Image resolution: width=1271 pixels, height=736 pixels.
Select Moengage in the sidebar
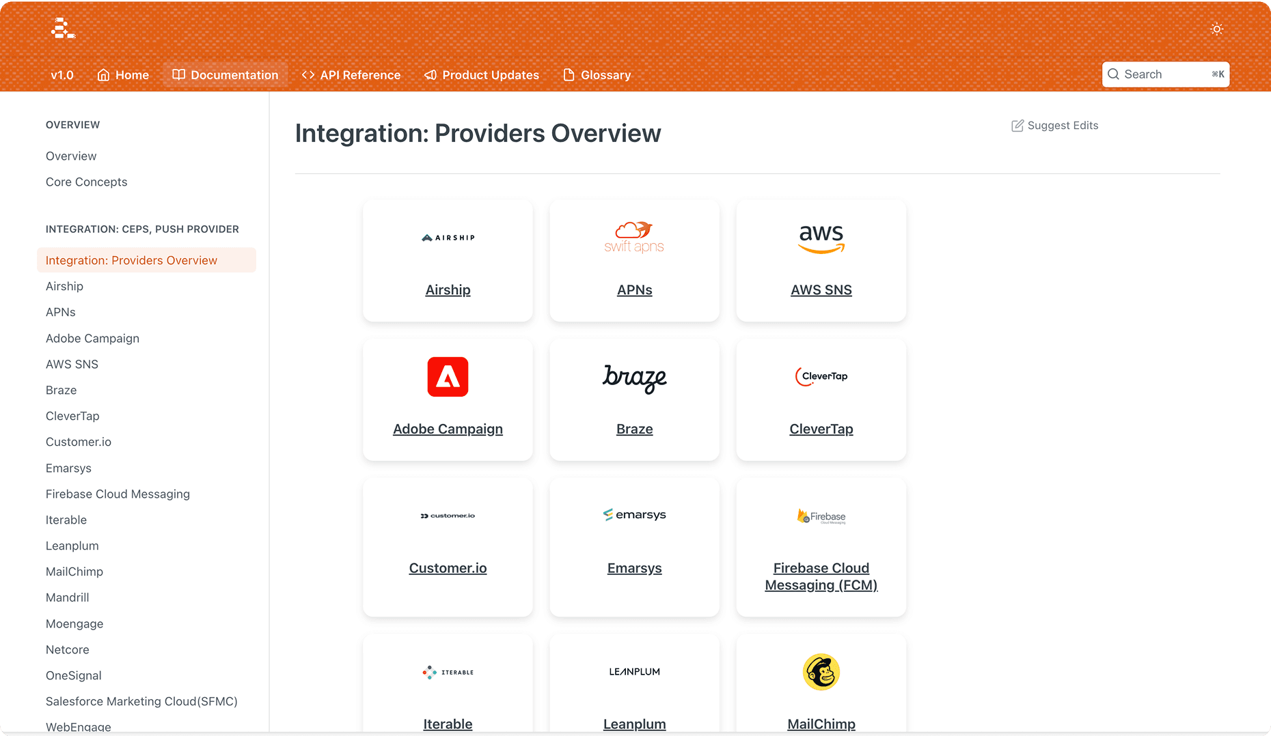(x=74, y=624)
